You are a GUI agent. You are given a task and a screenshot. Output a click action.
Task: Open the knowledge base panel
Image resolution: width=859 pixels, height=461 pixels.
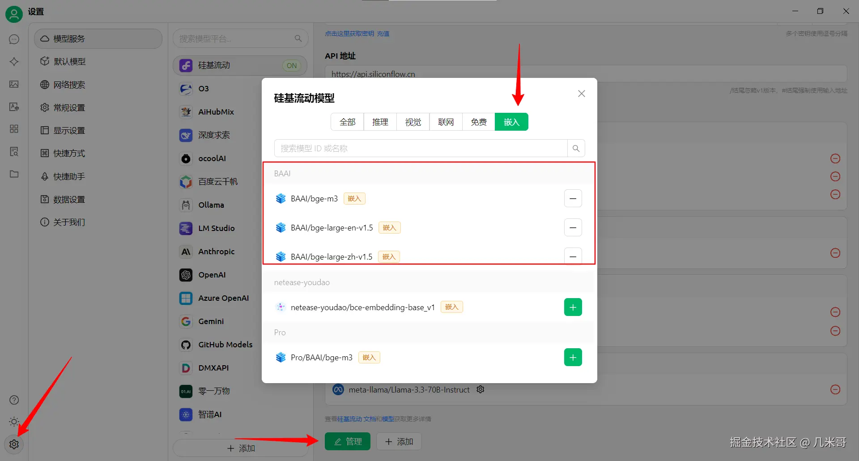click(14, 152)
